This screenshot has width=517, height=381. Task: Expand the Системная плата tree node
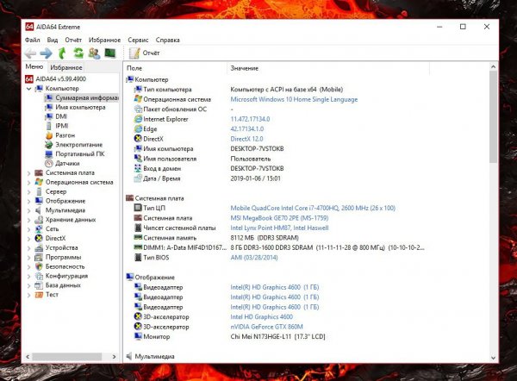[x=29, y=173]
